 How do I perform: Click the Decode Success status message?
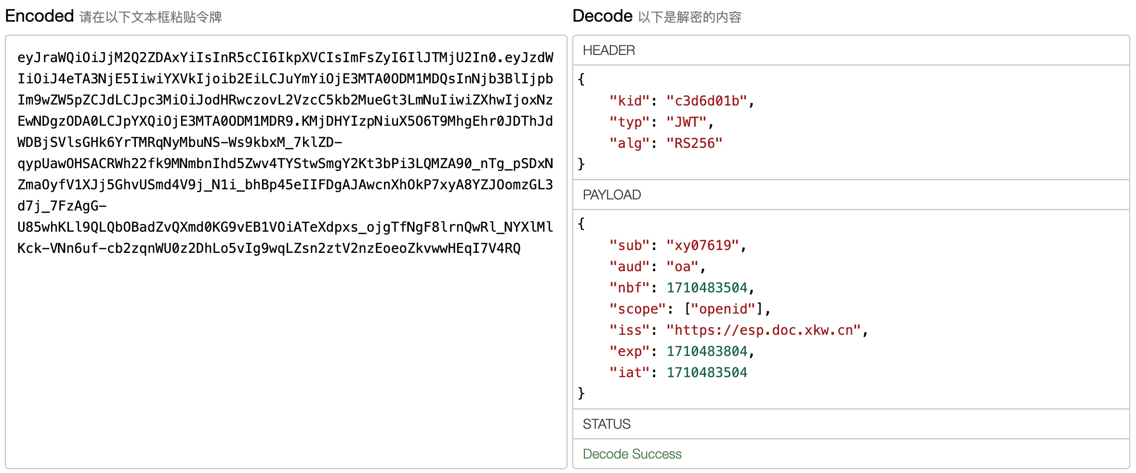click(632, 454)
